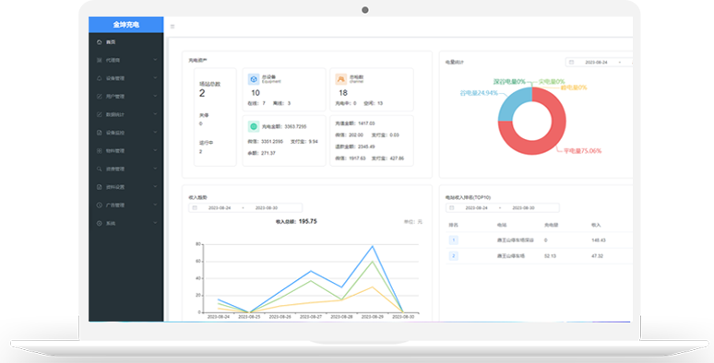Expand the 资料设置 menu chevron
The image size is (714, 363).
coord(155,186)
